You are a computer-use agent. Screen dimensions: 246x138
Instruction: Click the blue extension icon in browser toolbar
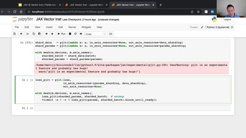(212, 12)
